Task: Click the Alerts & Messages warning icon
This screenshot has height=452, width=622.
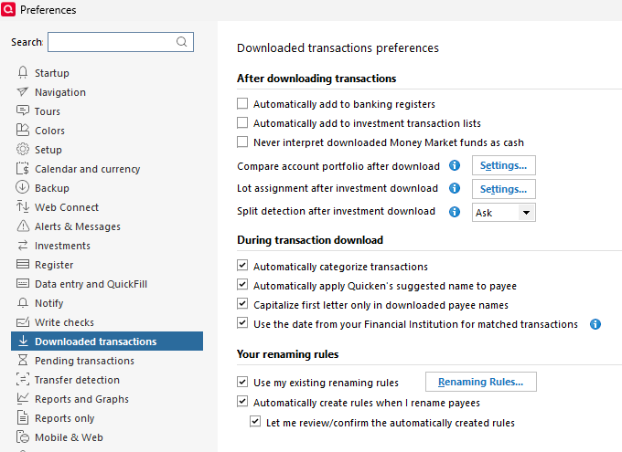Action: (23, 226)
